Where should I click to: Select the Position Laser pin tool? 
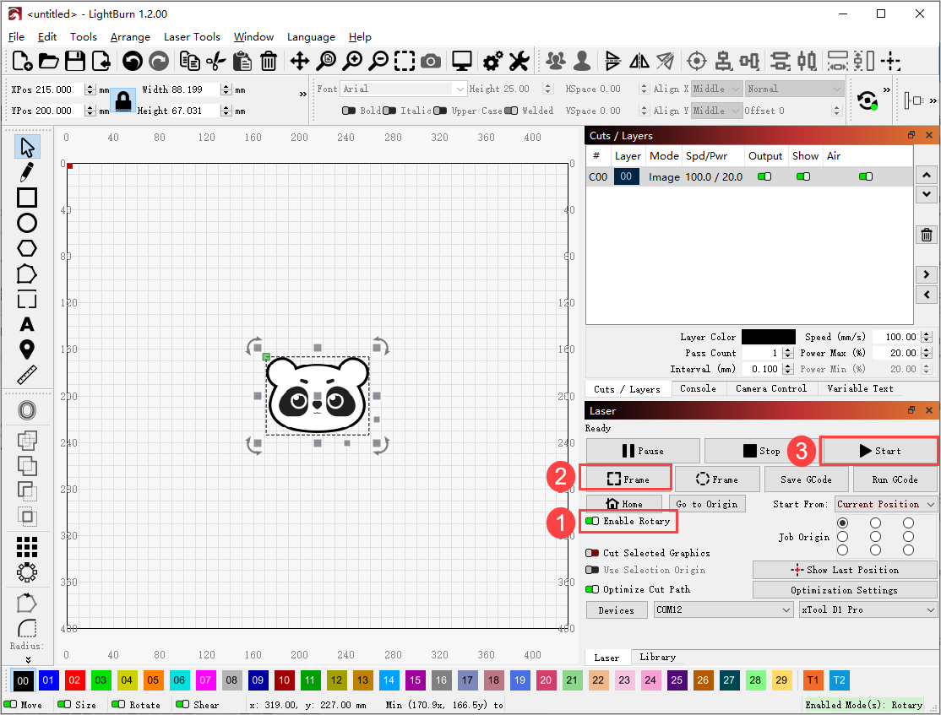(x=26, y=349)
